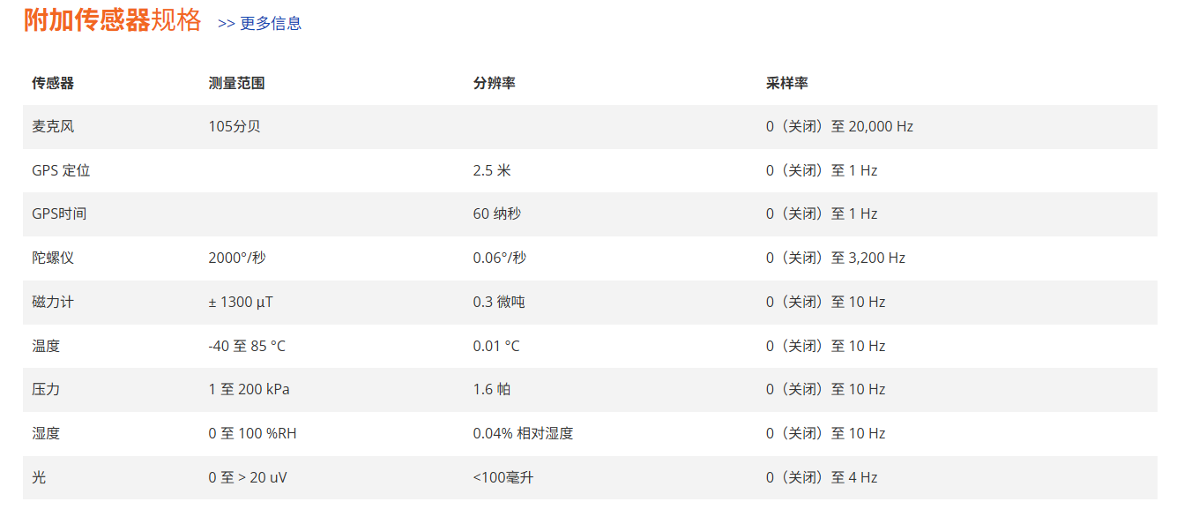
Task: Click the 附加传感器规格 heading
Action: [x=112, y=20]
